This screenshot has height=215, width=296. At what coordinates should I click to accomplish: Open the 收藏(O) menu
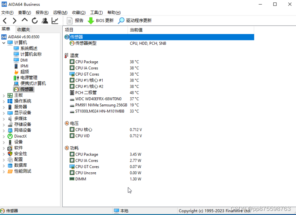click(x=79, y=13)
